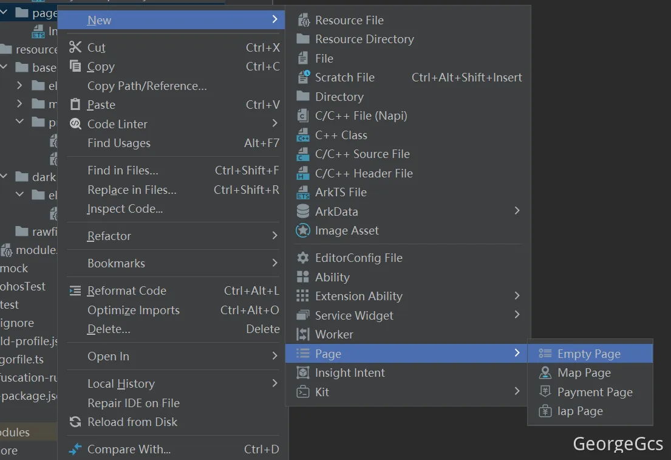Click the Image Asset star icon
Screen dimensions: 671x460
coord(303,231)
